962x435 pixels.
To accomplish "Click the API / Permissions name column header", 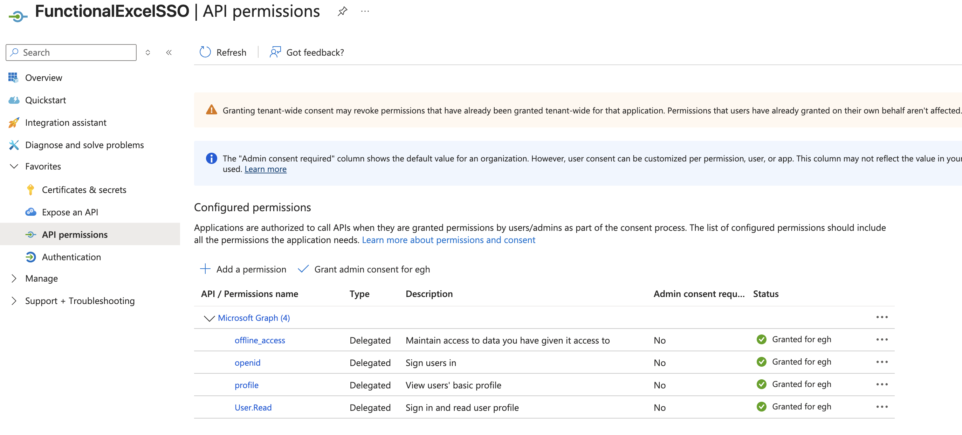I will 249,294.
